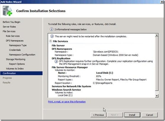Click the scrollbar down arrow in the summary pane
165x121 pixels.
pyautogui.click(x=157, y=96)
